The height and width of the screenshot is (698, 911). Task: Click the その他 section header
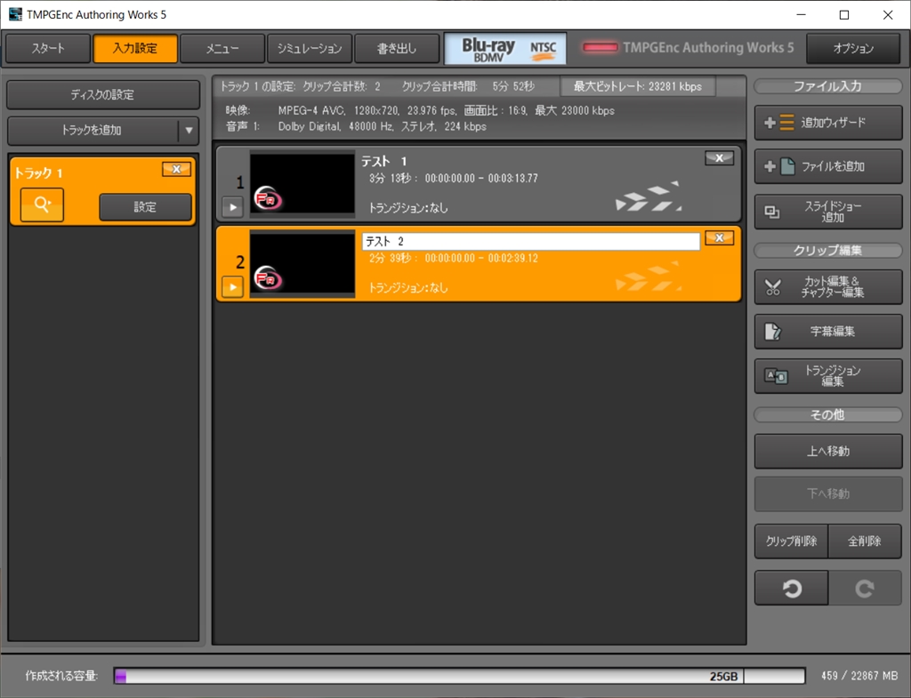click(828, 414)
